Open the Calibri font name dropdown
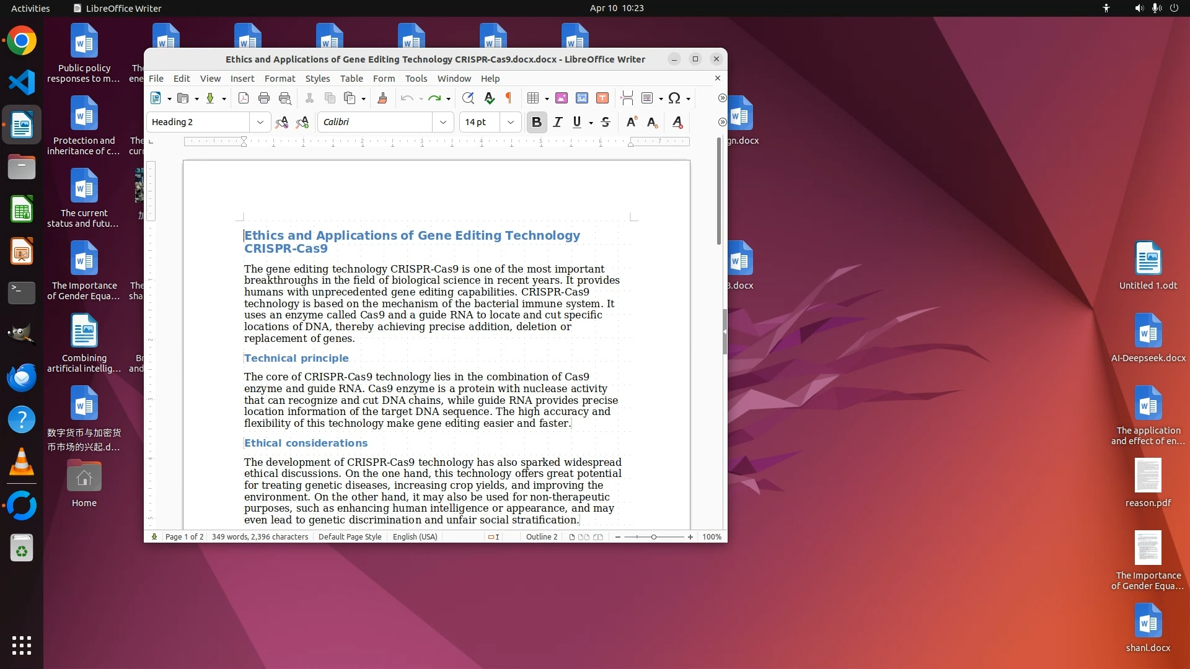The image size is (1190, 669). pyautogui.click(x=443, y=123)
